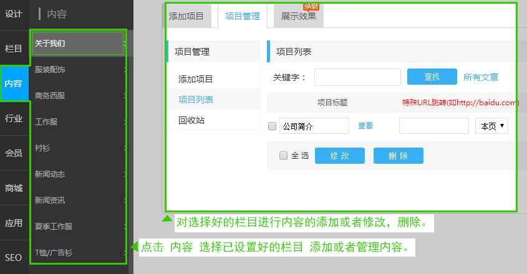Switch to the 展示效果 tab
The width and height of the screenshot is (527, 274).
click(298, 16)
